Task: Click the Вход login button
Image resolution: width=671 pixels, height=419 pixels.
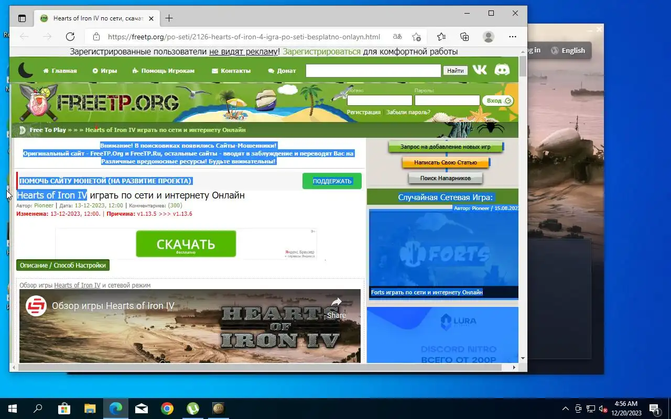Action: pos(497,101)
